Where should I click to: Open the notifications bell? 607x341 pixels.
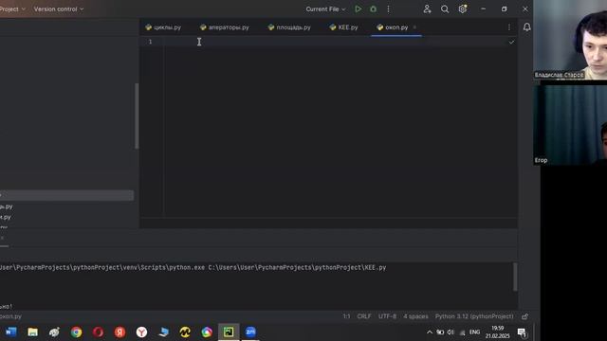coord(527,27)
